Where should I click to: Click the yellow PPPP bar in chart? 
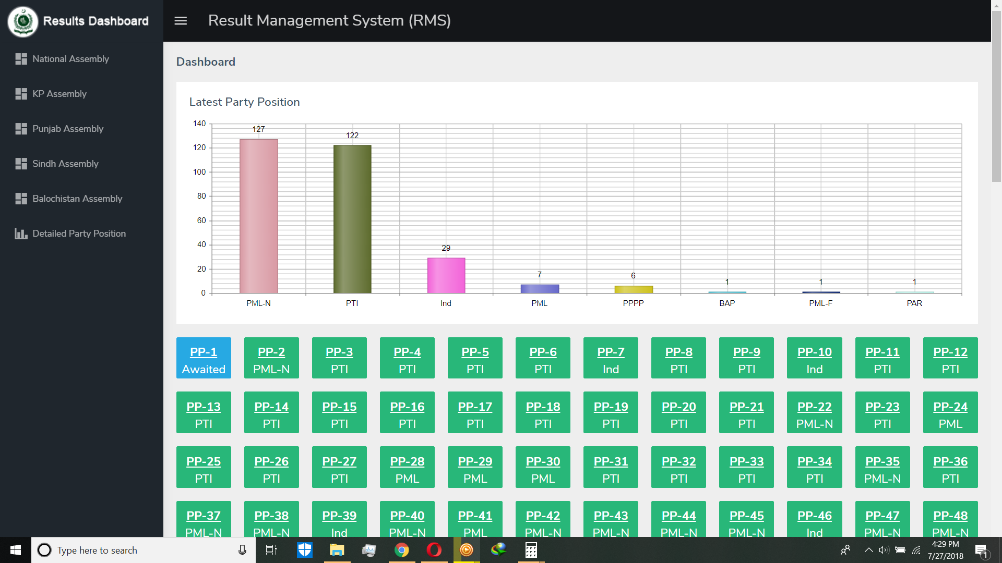coord(634,289)
